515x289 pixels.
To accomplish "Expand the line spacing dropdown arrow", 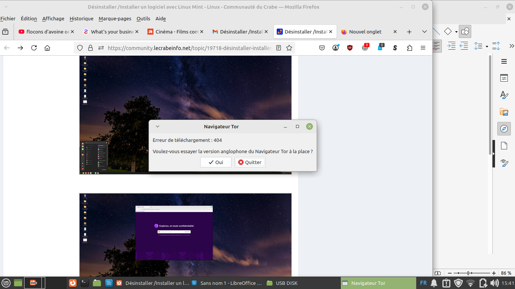I will coord(487,46).
